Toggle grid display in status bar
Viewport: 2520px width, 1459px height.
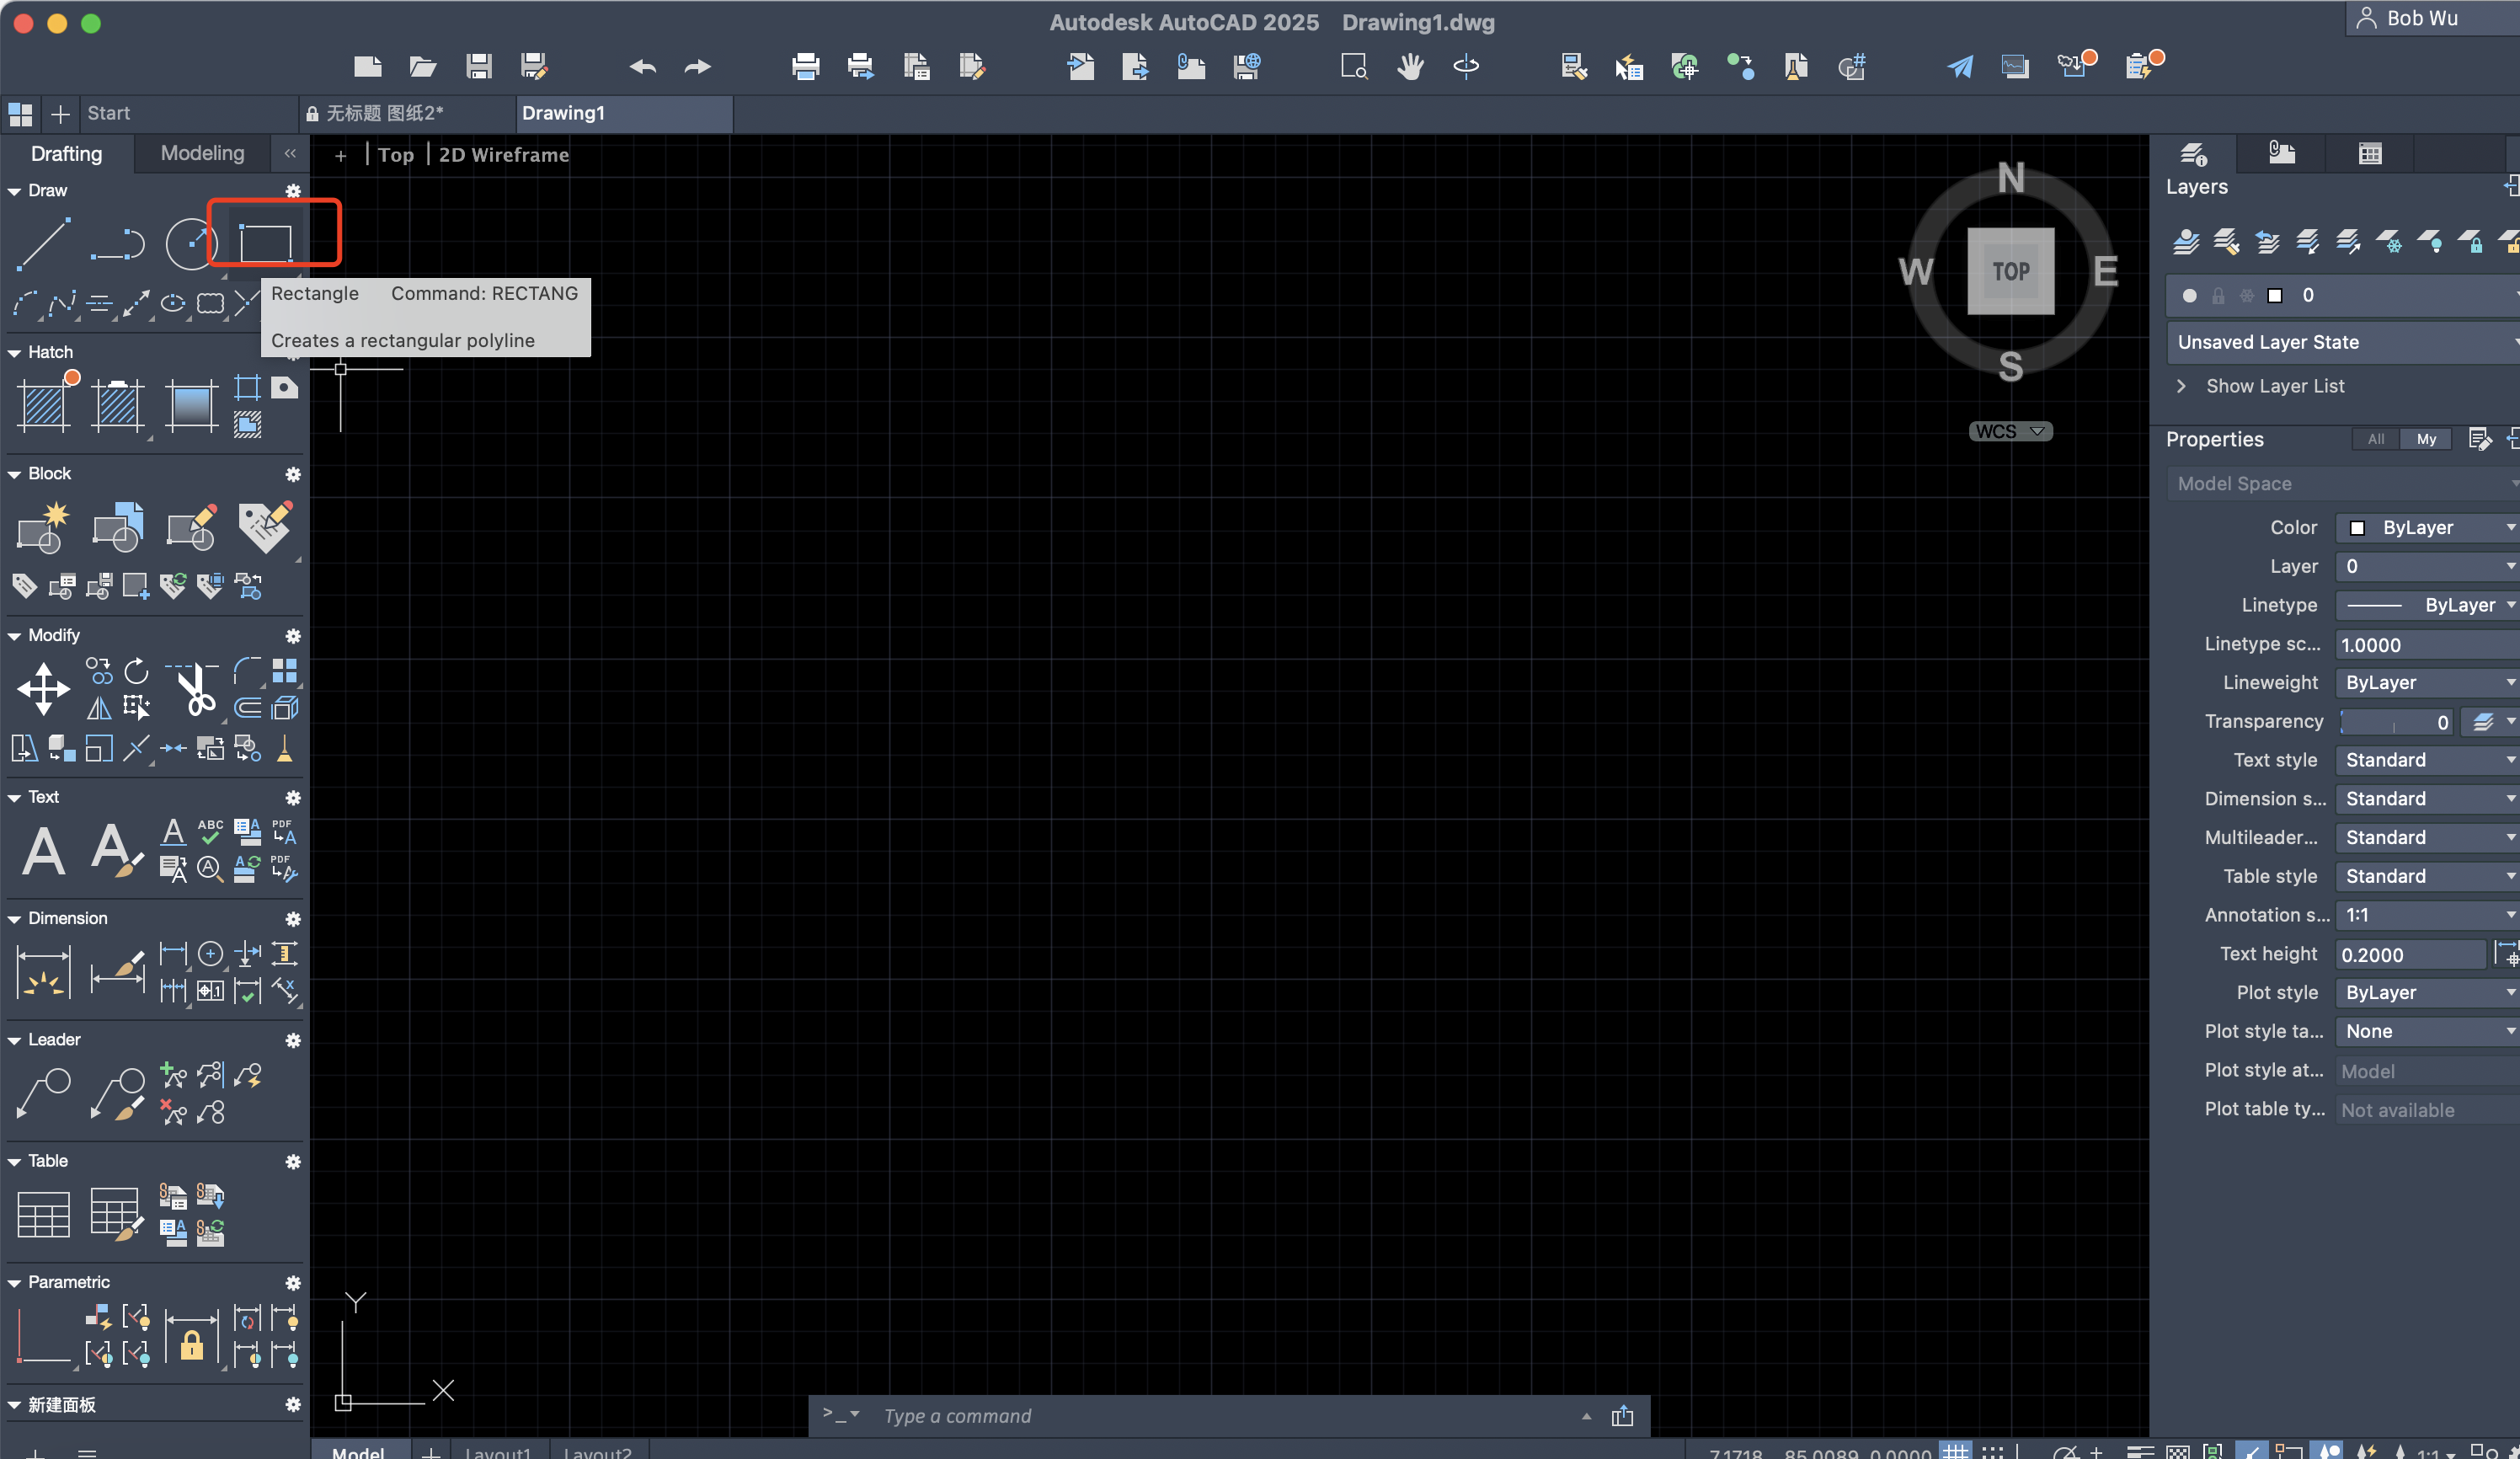tap(1955, 1451)
